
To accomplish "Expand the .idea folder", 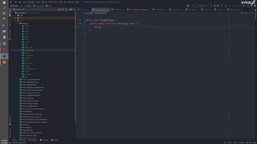I will point(16,15).
